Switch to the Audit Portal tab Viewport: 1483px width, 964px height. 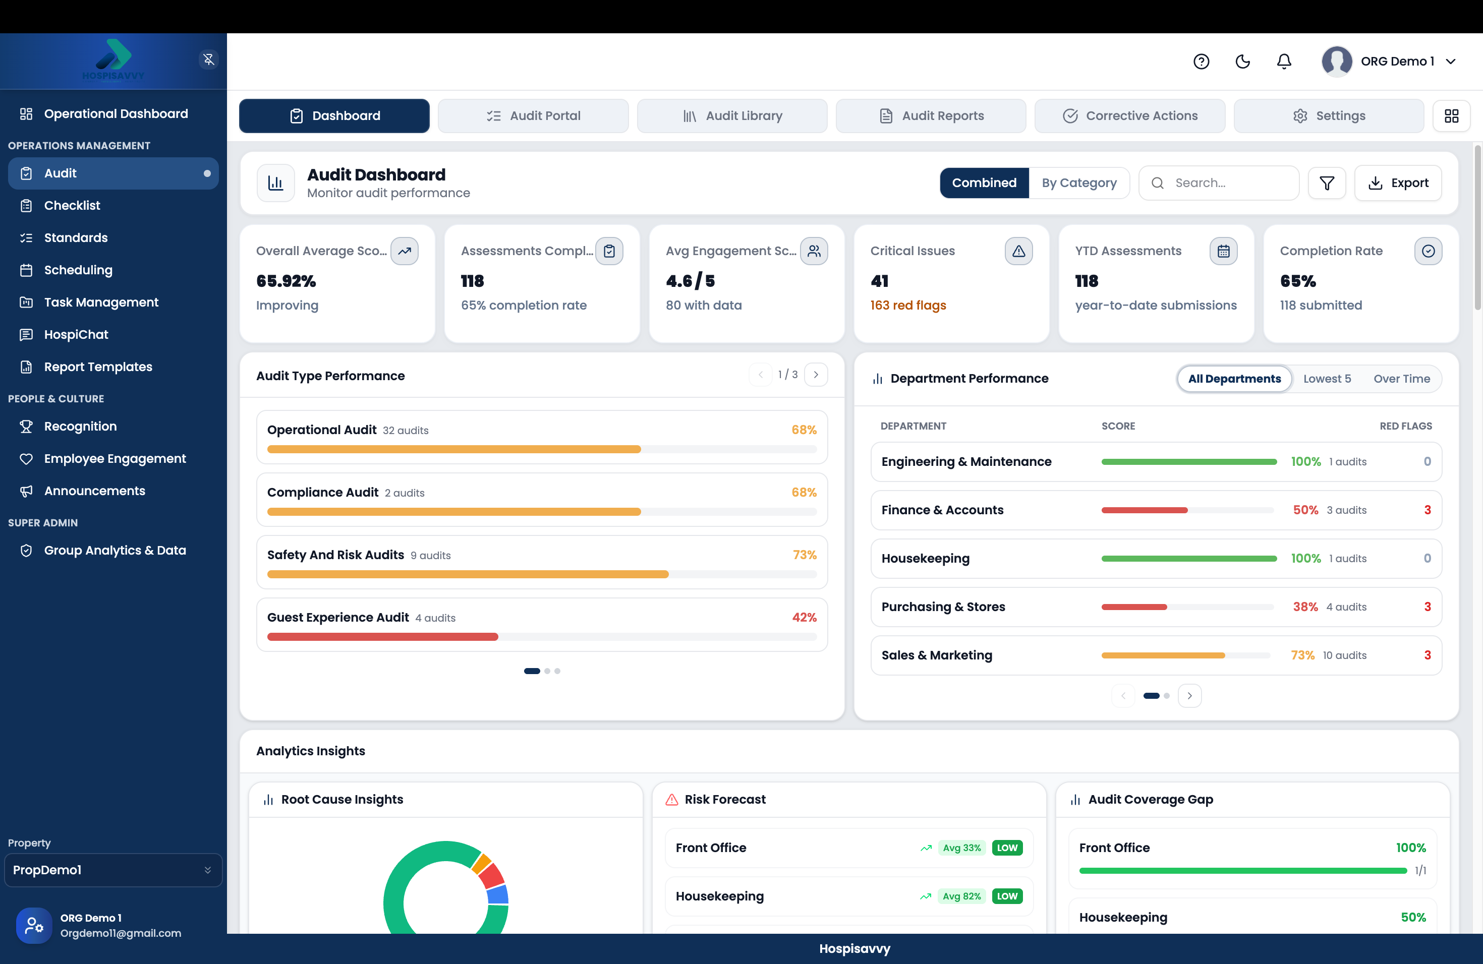[x=533, y=116]
